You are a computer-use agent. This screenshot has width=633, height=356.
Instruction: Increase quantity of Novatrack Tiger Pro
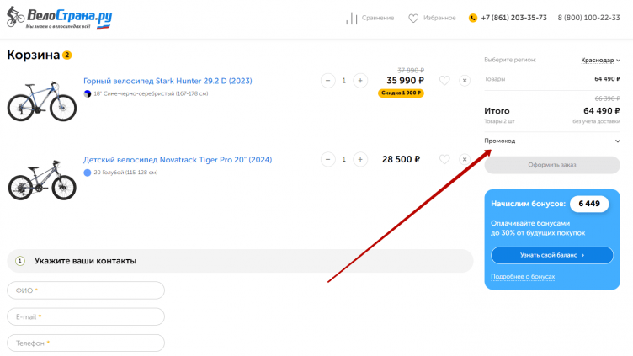360,159
